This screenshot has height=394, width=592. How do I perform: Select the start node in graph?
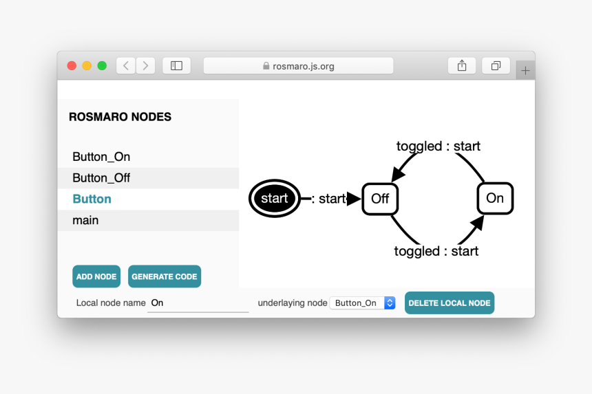(x=274, y=199)
